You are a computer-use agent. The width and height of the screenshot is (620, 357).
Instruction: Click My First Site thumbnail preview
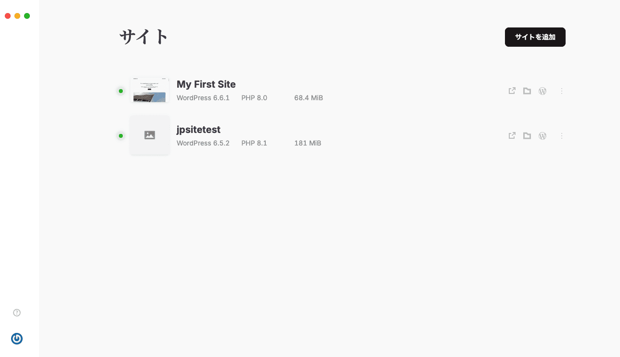(x=150, y=90)
